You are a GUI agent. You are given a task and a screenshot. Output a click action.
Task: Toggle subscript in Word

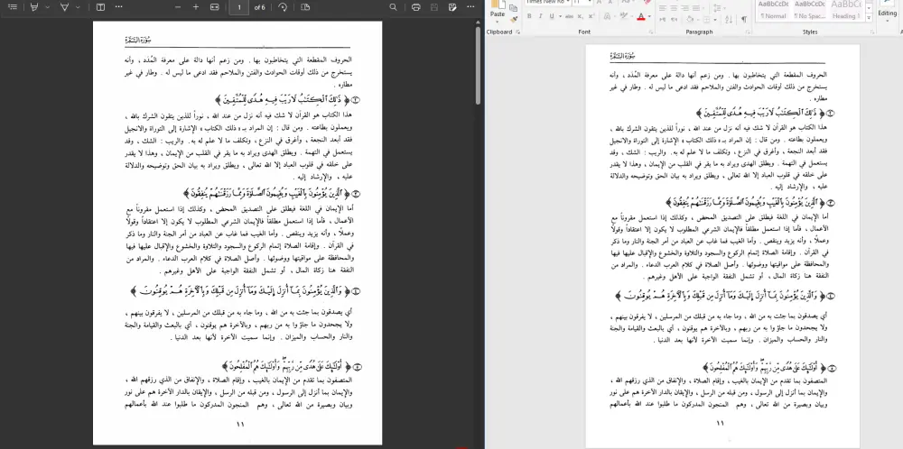(580, 16)
